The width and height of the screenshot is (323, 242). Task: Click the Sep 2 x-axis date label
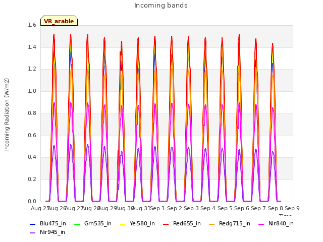(x=175, y=208)
